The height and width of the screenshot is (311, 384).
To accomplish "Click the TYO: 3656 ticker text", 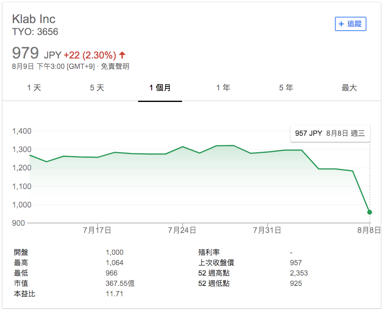I will click(x=35, y=32).
